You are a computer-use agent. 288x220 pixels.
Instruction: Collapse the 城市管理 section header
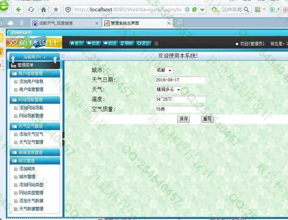[x=35, y=161]
